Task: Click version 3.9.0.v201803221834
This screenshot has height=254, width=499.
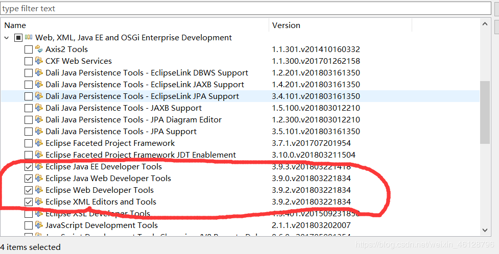Action: tap(311, 179)
